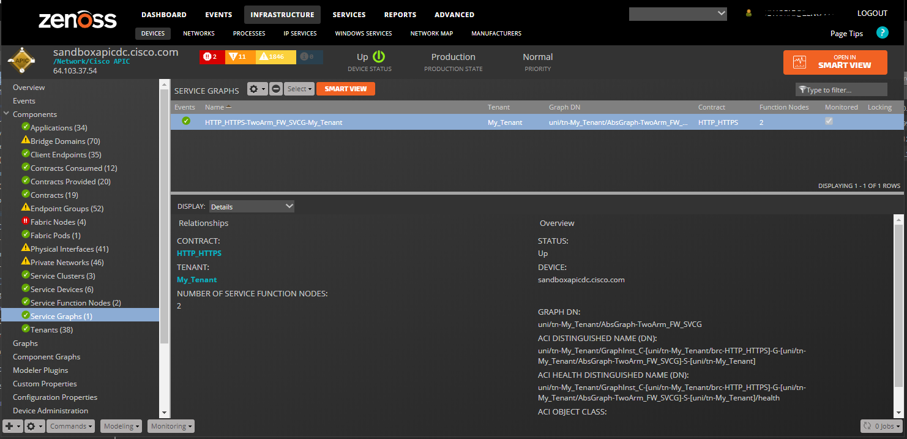The width and height of the screenshot is (907, 439).
Task: Open critical events rainbow showing 2
Action: click(x=212, y=57)
